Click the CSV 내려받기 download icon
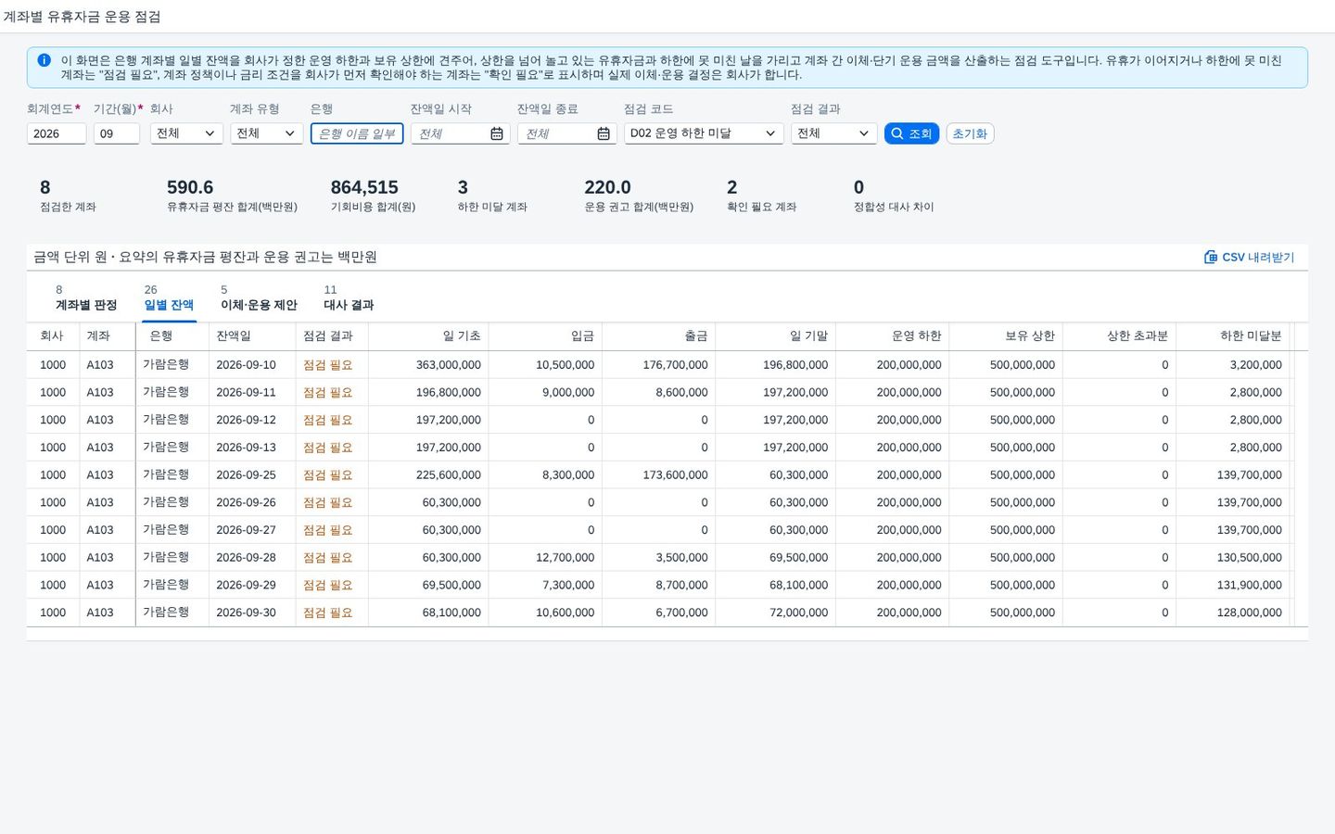The image size is (1335, 834). coord(1210,257)
